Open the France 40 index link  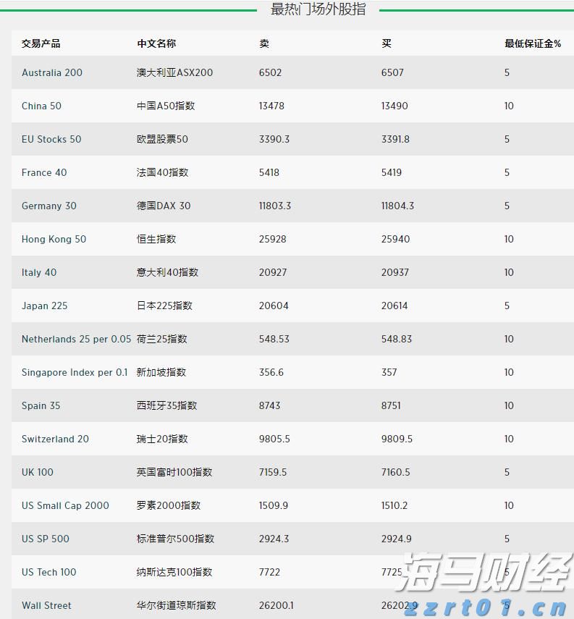point(44,172)
